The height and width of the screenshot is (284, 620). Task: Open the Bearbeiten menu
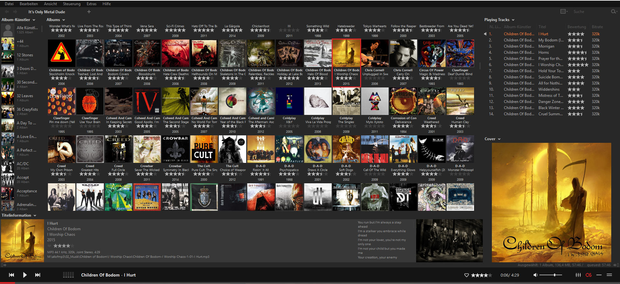(x=29, y=4)
